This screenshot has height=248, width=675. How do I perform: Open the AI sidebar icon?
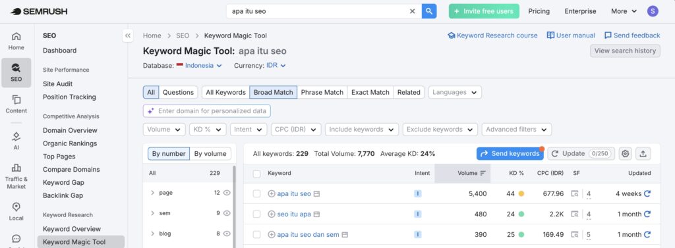click(16, 141)
